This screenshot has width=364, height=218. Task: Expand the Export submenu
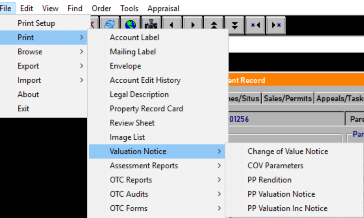[28, 66]
